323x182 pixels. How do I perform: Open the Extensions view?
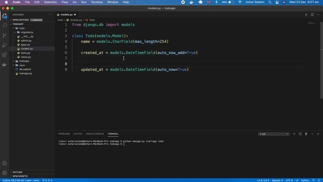pyautogui.click(x=5, y=55)
